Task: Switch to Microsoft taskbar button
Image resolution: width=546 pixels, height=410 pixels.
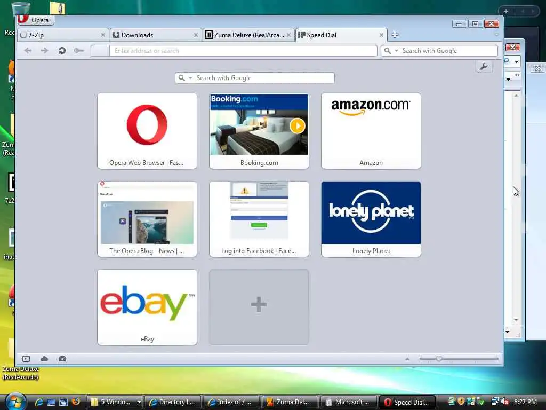Action: tap(348, 402)
